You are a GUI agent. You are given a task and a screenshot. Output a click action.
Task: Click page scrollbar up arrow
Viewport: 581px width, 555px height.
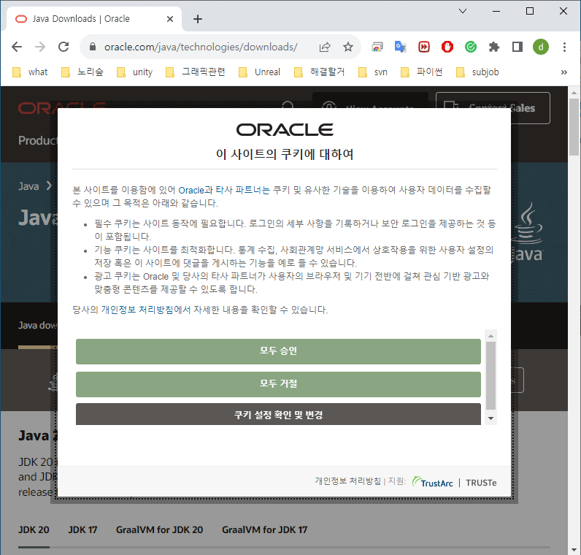click(574, 93)
